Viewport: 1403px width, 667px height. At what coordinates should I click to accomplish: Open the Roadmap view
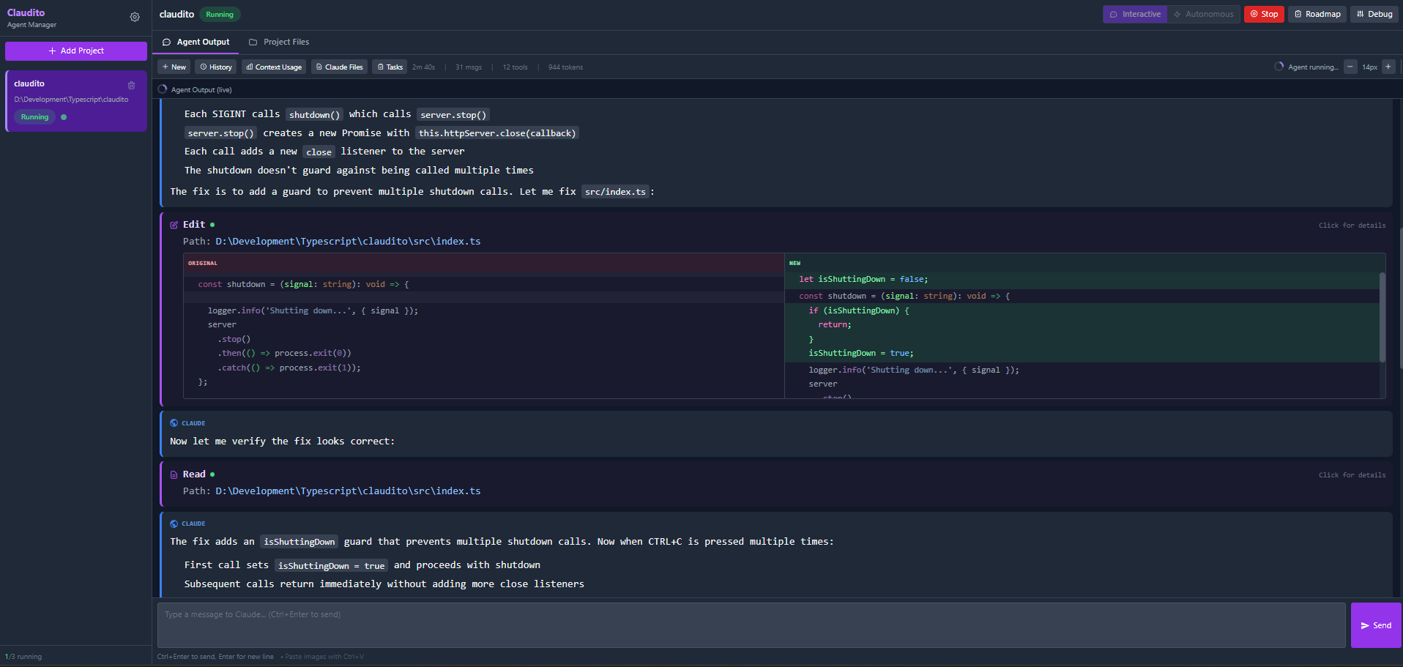(1316, 13)
